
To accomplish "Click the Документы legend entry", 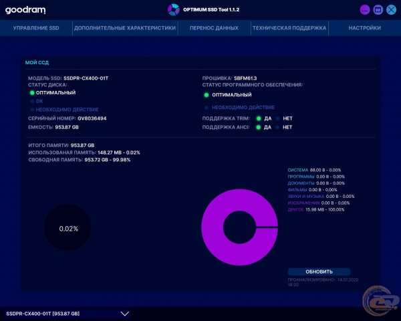I will coord(316,183).
